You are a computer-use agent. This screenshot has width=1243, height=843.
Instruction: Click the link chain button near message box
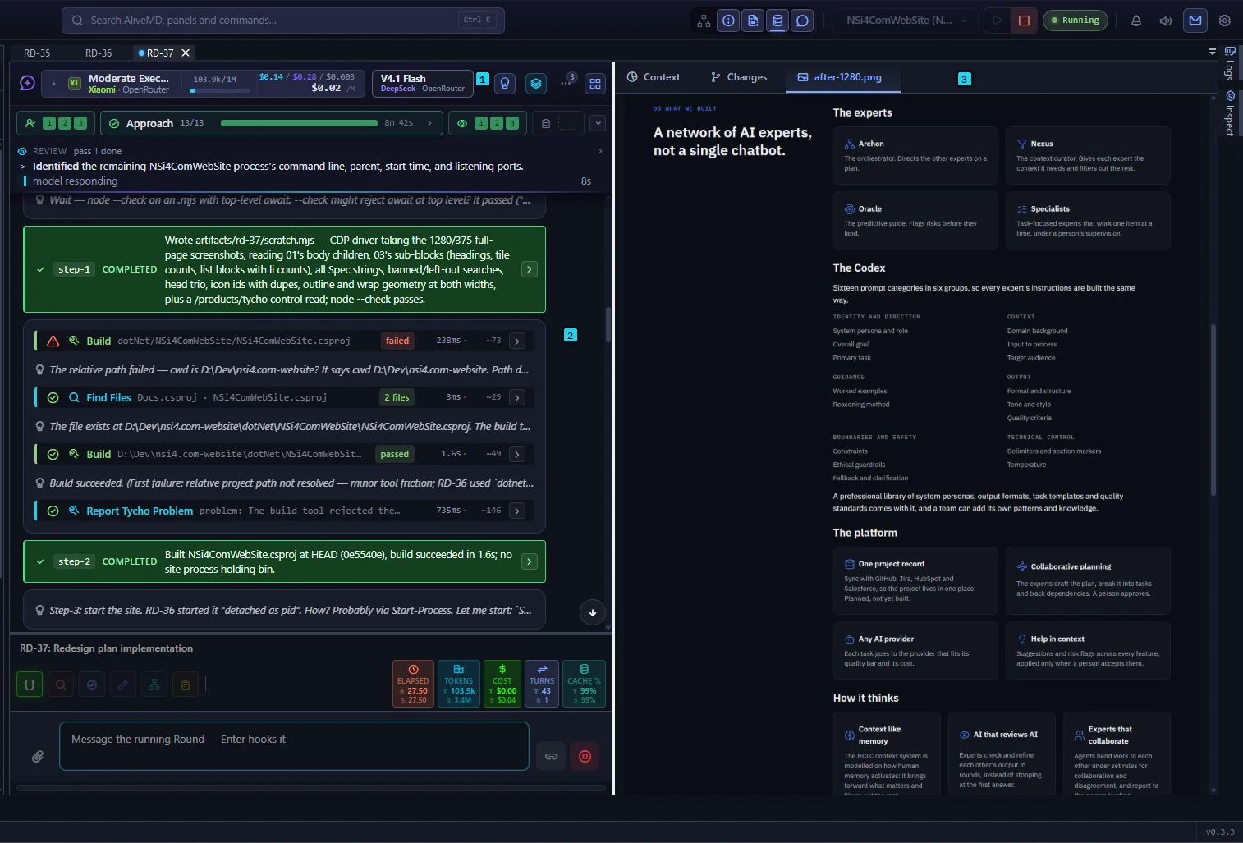pos(552,756)
